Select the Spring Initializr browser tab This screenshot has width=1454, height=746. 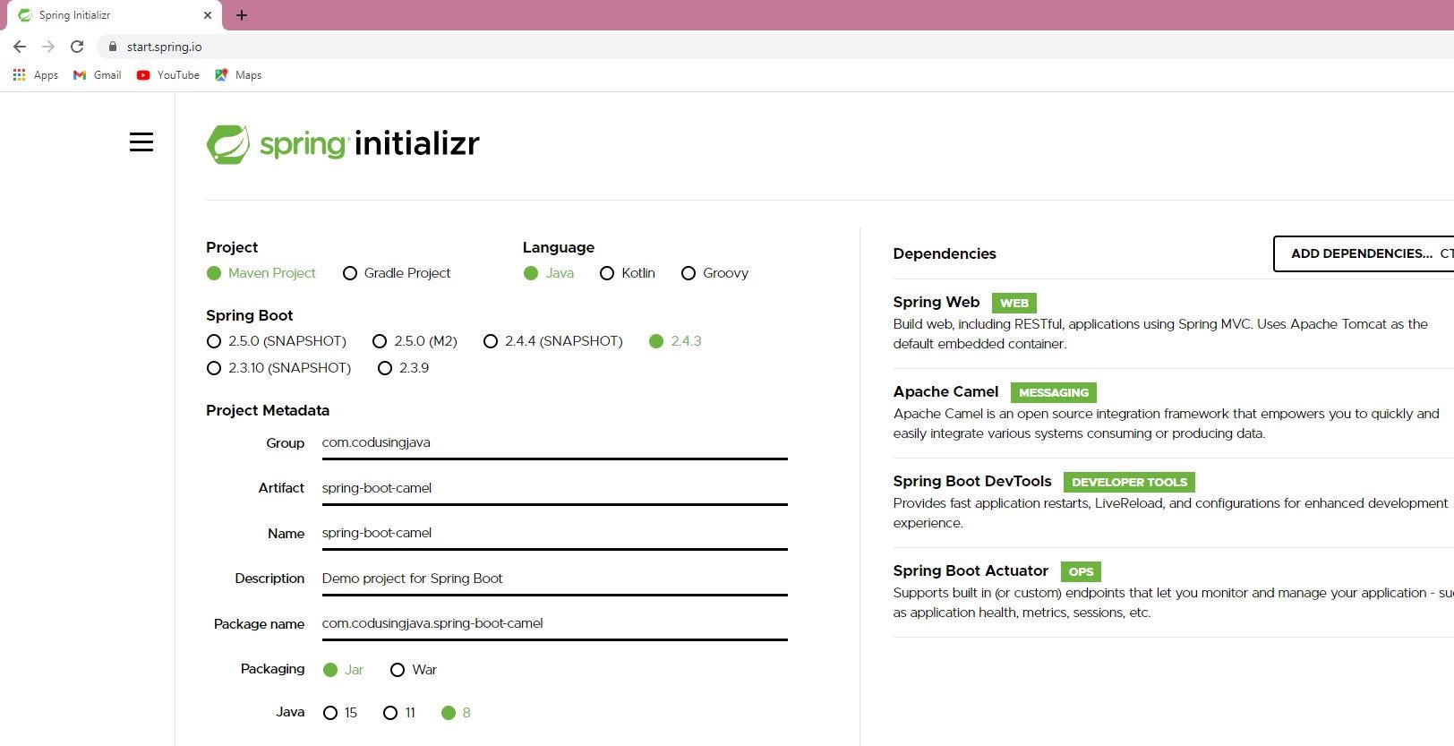tap(115, 15)
